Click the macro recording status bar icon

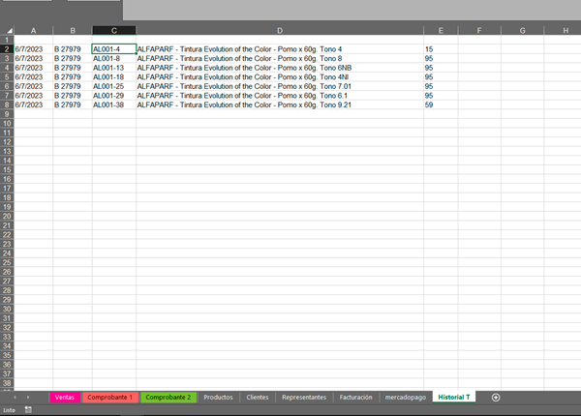(28, 409)
